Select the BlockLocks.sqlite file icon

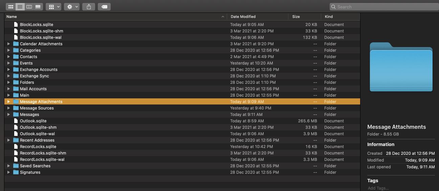pyautogui.click(x=16, y=25)
